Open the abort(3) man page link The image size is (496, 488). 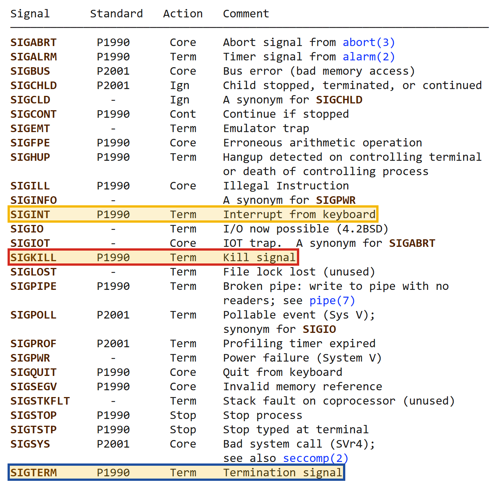[x=369, y=42]
